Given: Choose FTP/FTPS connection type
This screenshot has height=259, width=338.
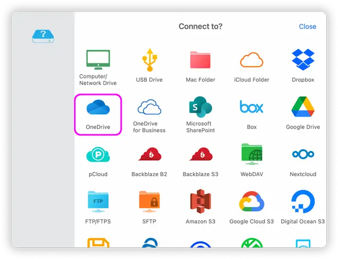Looking at the screenshot, I should click(x=98, y=202).
